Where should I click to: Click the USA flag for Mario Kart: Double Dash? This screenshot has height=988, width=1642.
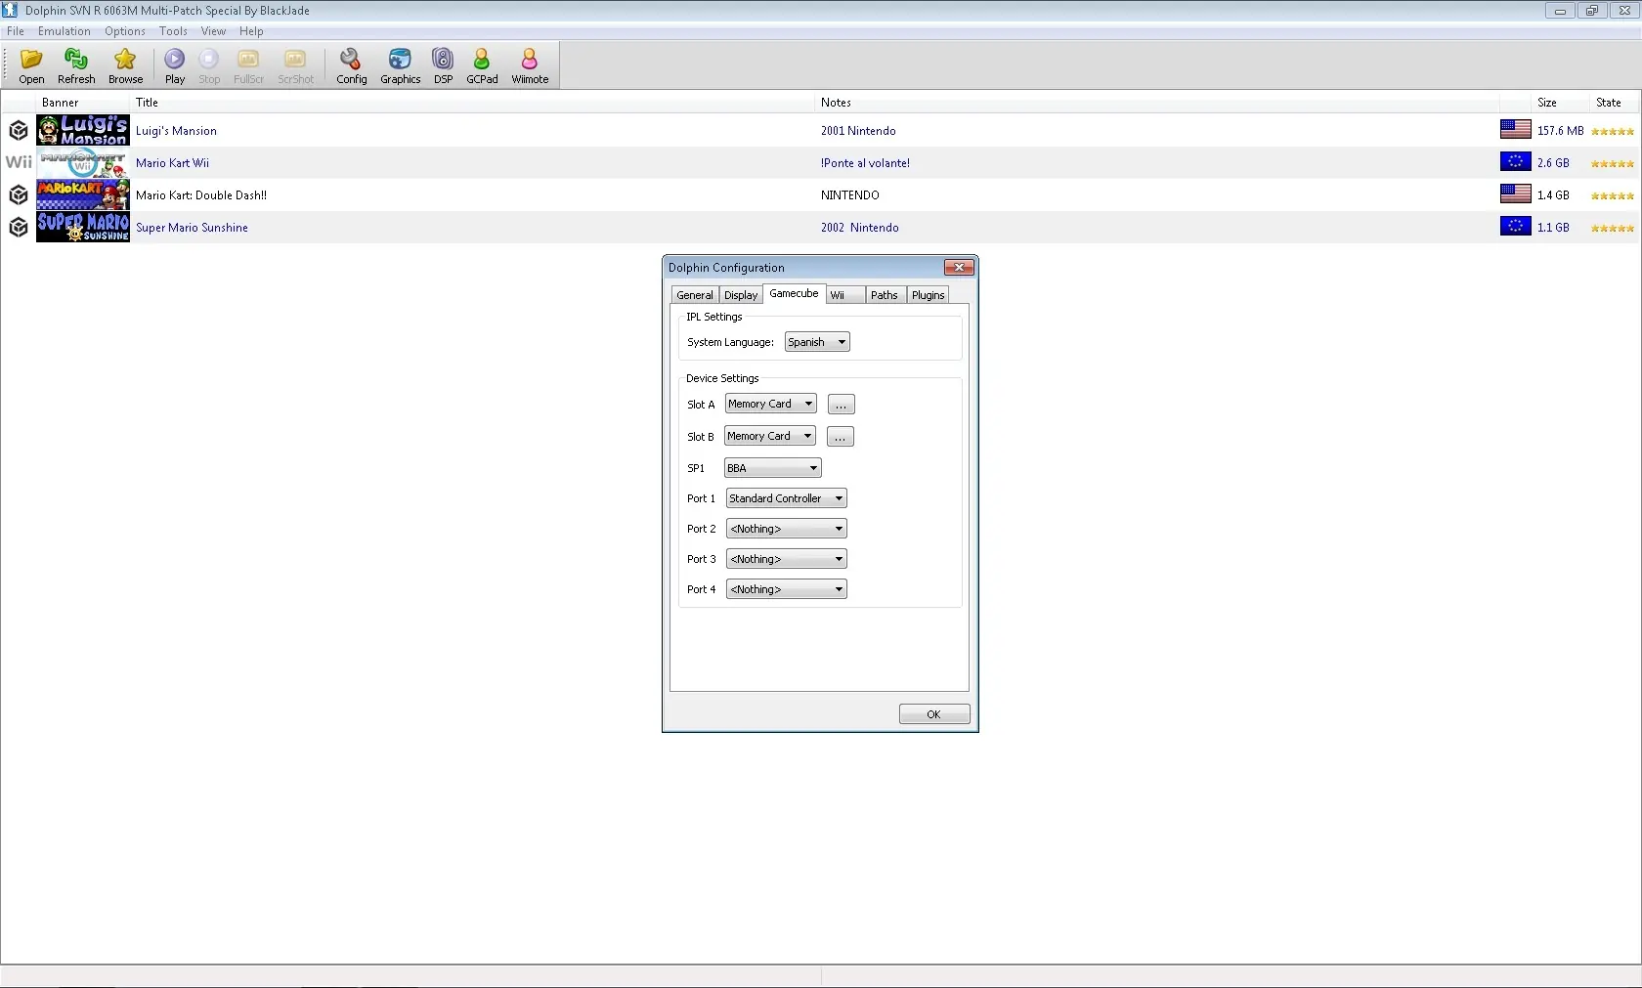[x=1516, y=193]
